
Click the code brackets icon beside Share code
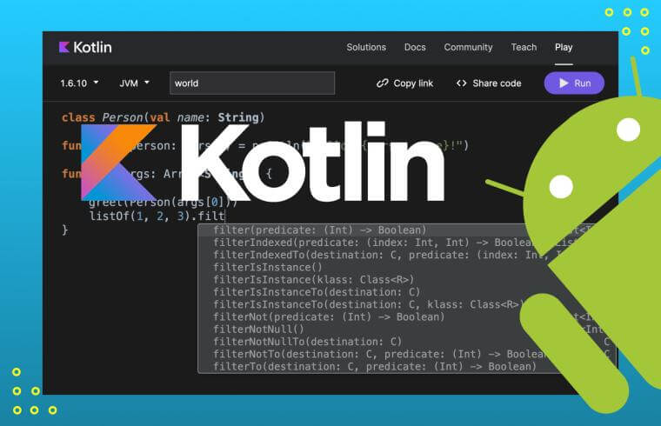(461, 83)
